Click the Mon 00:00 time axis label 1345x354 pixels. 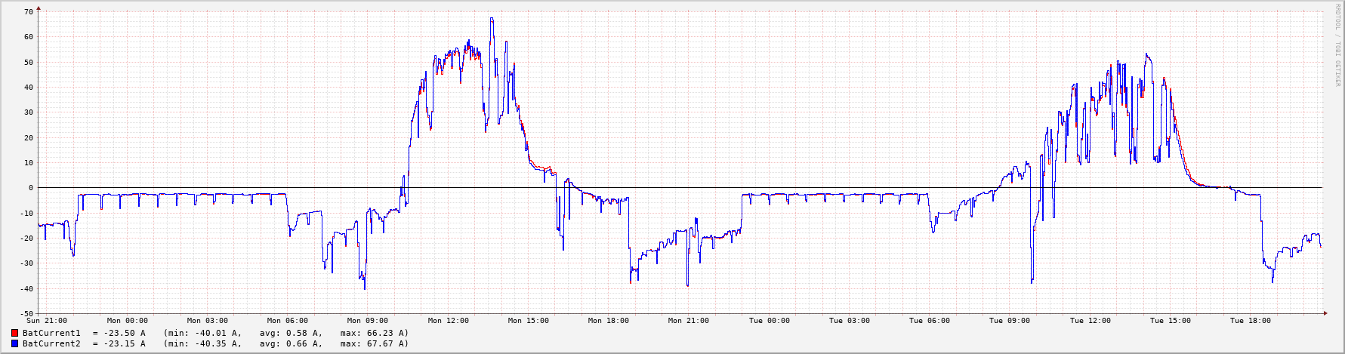click(x=128, y=321)
